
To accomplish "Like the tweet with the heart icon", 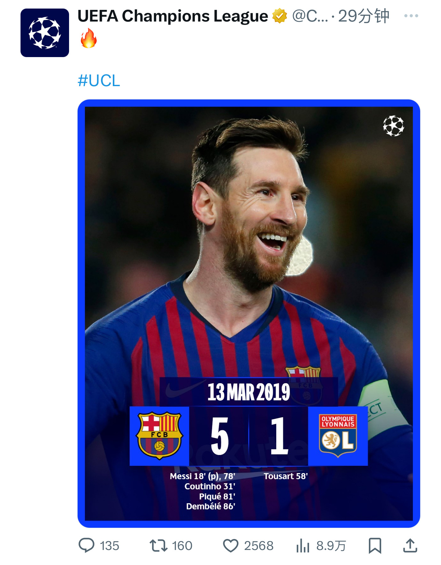I will point(231,546).
